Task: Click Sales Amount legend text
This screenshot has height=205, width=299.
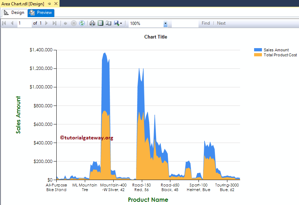Action: [276, 50]
